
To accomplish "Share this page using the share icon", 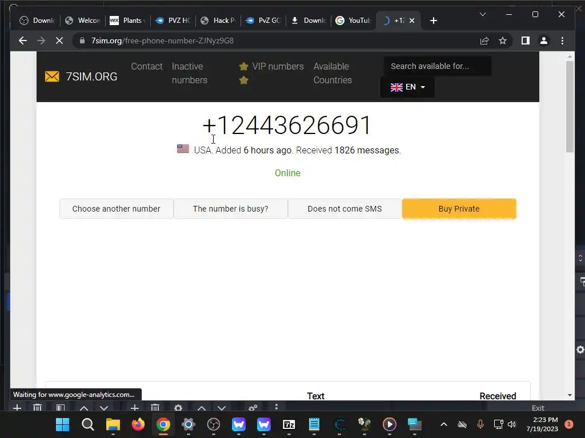I will click(x=484, y=40).
